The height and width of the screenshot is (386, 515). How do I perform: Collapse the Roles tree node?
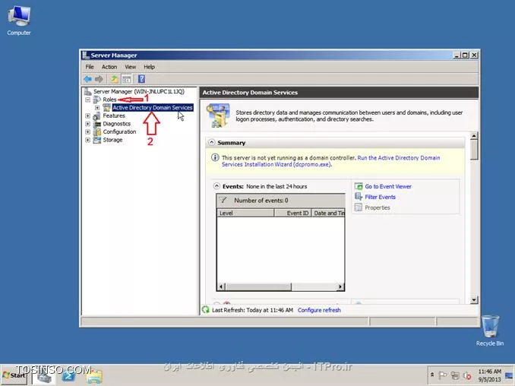click(x=87, y=100)
